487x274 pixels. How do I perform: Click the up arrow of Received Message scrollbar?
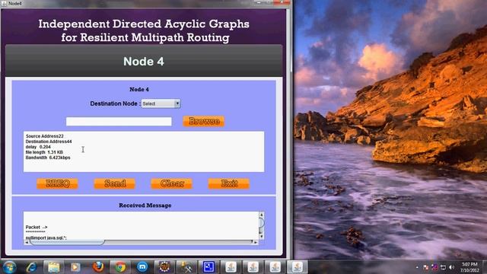(x=262, y=215)
